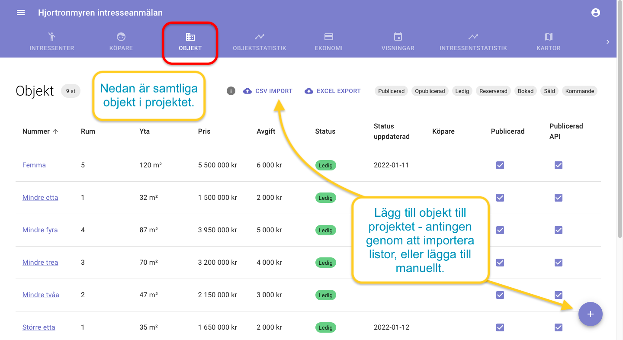Viewport: 623px width, 340px height.
Task: Sort the table by Pris column header
Action: [x=204, y=132]
